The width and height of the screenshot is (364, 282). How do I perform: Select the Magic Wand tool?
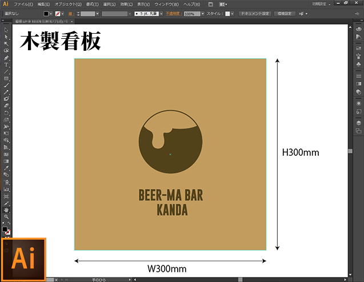[x=6, y=44]
